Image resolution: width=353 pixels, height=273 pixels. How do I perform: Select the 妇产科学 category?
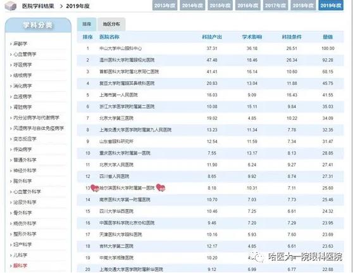(x=23, y=244)
